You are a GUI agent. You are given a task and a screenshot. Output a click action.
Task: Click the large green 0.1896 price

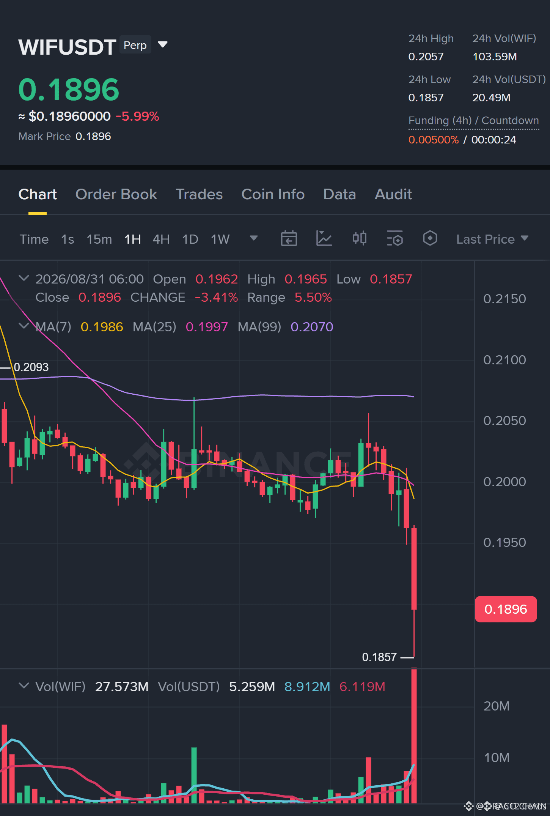(x=69, y=90)
